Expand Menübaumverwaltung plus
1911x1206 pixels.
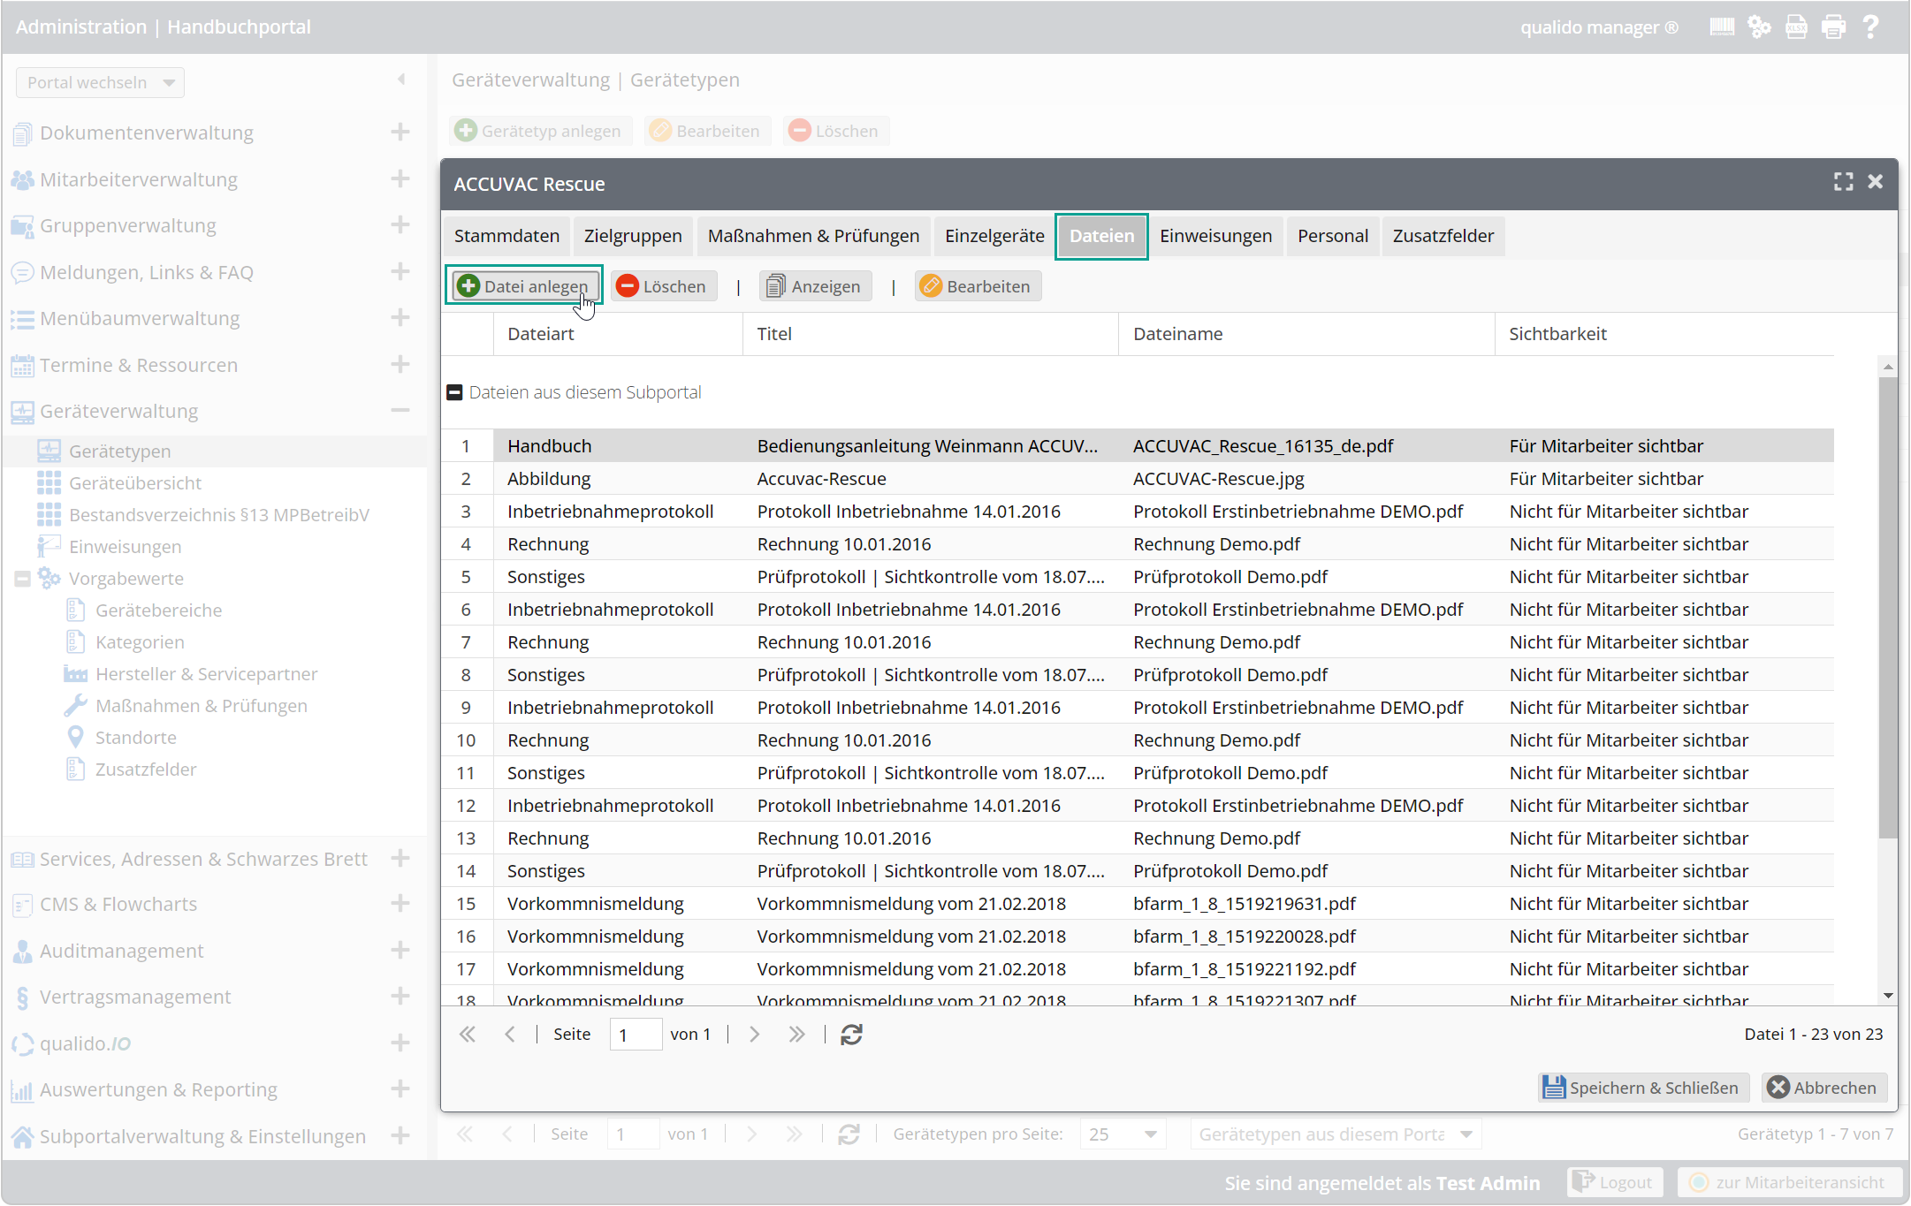pos(400,317)
